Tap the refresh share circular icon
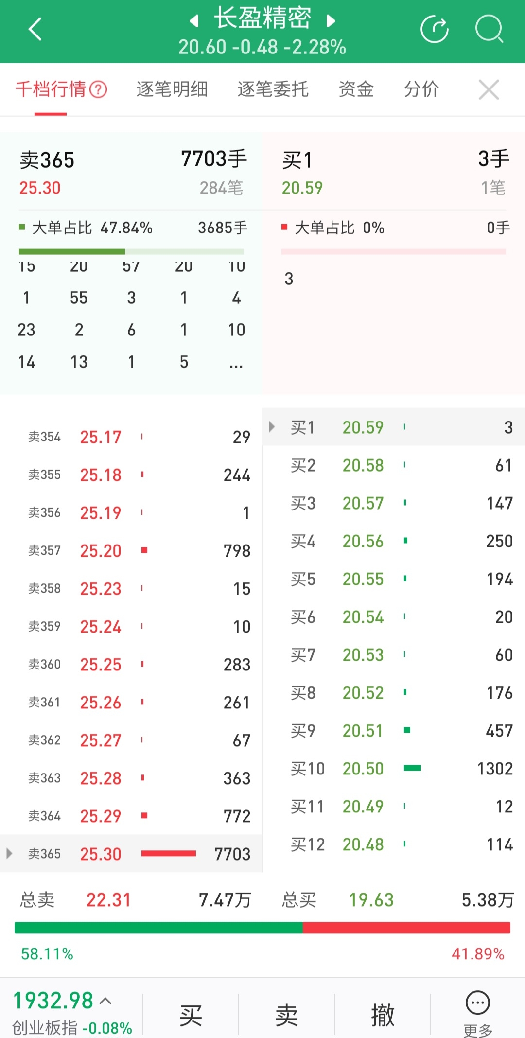This screenshot has height=1038, width=525. click(x=434, y=29)
